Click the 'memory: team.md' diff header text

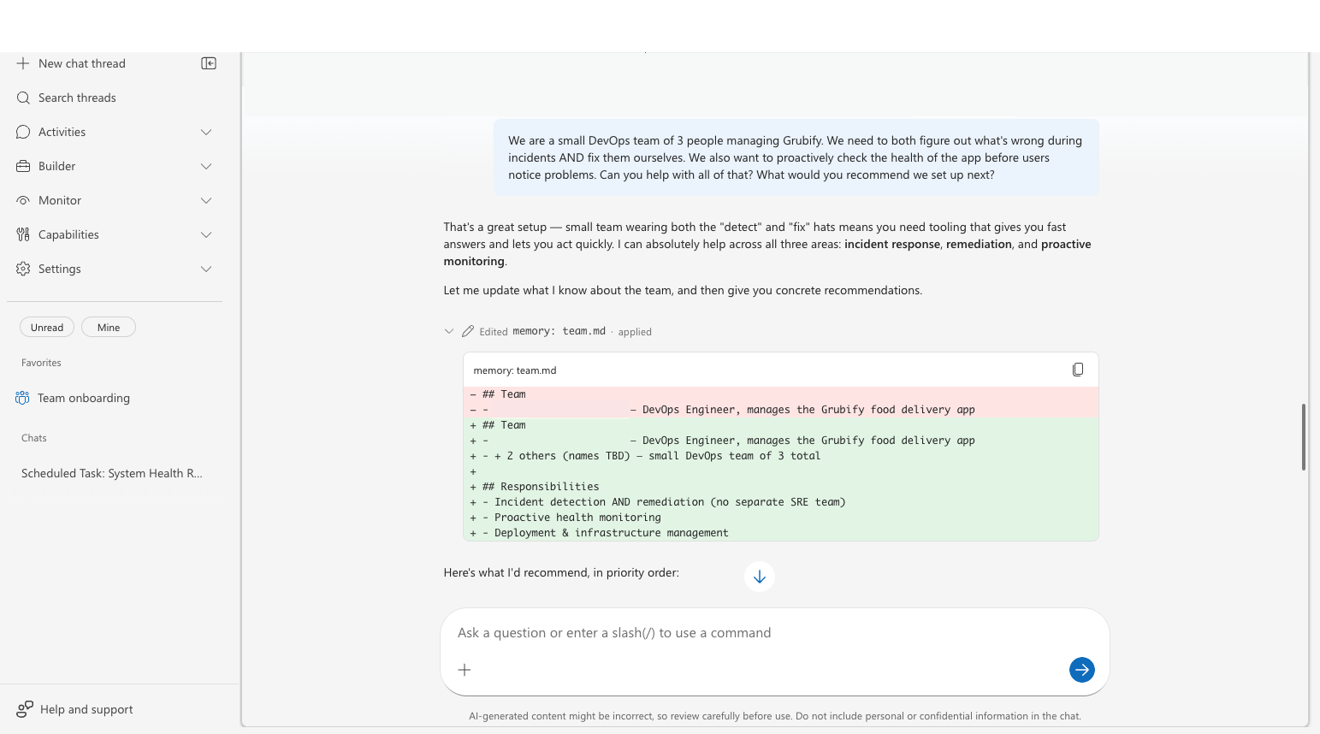click(515, 370)
